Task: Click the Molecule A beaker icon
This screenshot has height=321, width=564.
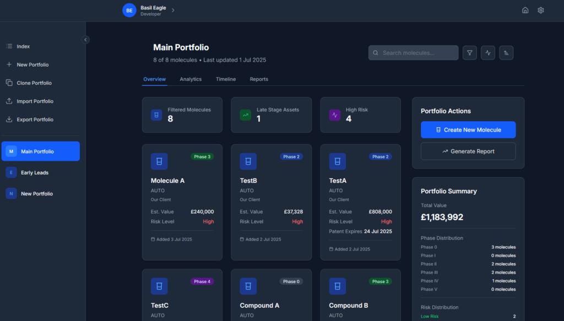Action: click(159, 161)
